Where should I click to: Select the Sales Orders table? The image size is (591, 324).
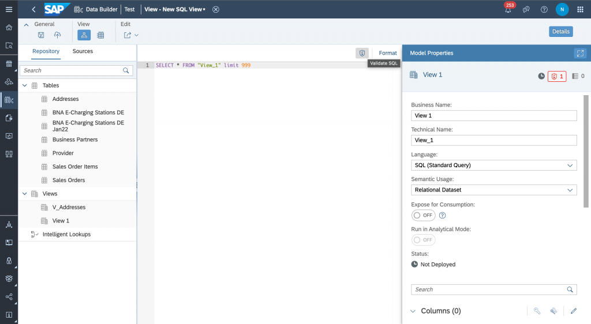78,180
